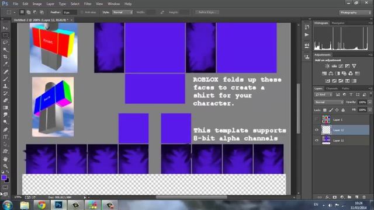Toggle lock position
The width and height of the screenshot is (374, 210).
[337, 110]
